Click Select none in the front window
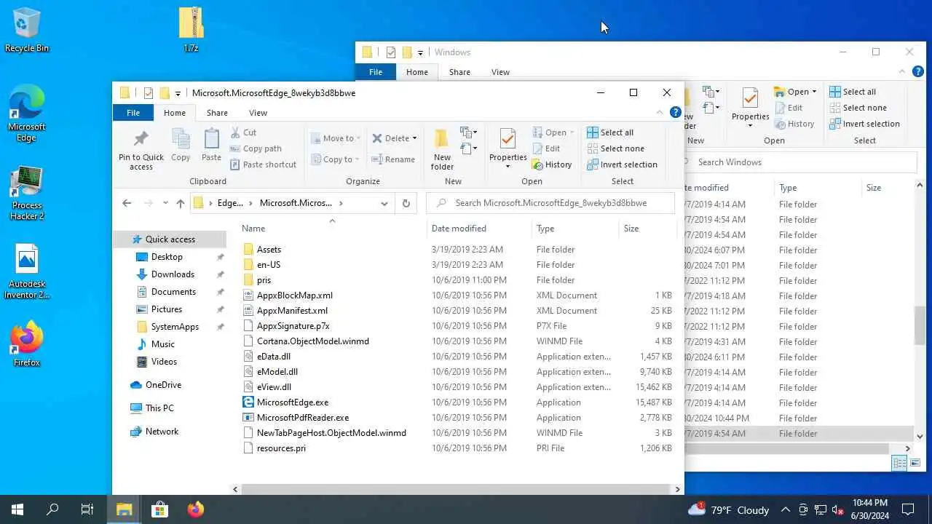 coord(615,148)
